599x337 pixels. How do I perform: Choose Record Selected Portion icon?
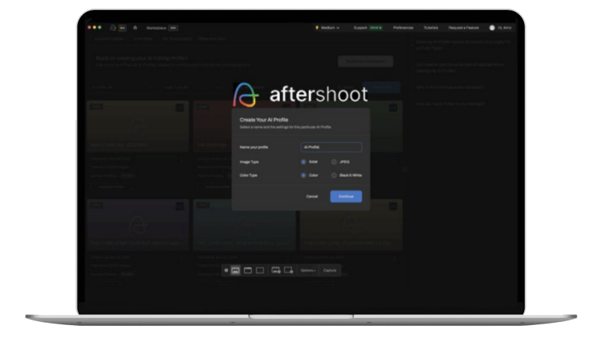point(289,270)
